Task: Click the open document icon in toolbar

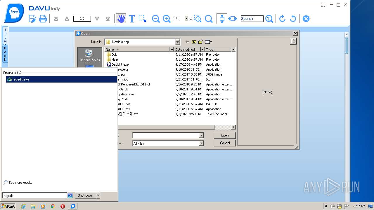Action: pyautogui.click(x=32, y=19)
